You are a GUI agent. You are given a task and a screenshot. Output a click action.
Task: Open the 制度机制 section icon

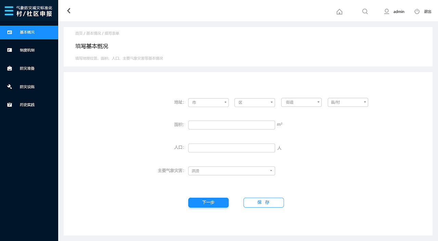tap(9, 50)
